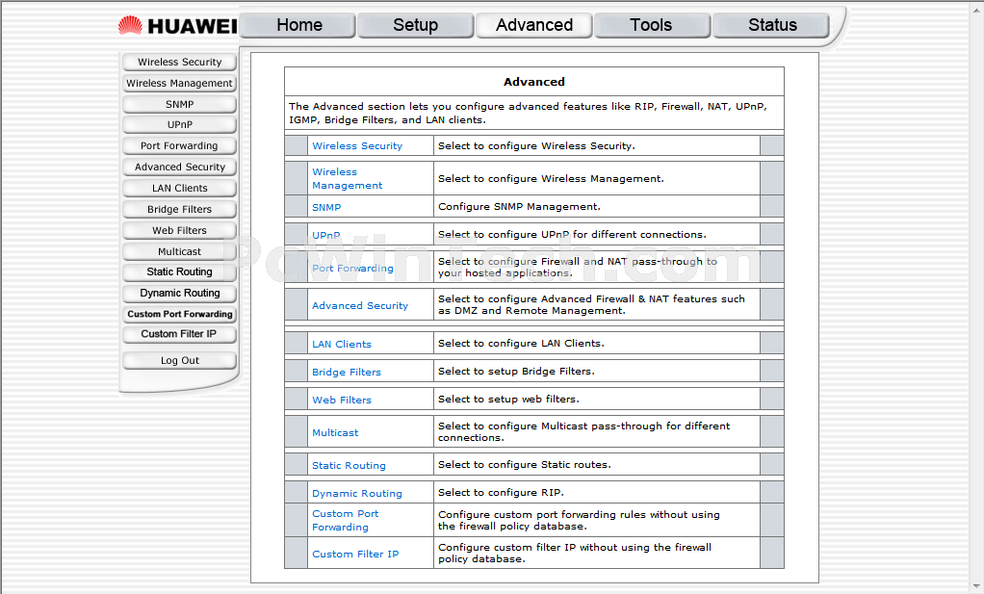Viewport: 984px width, 594px height.
Task: Open the Custom Filter IP table link
Action: [355, 554]
